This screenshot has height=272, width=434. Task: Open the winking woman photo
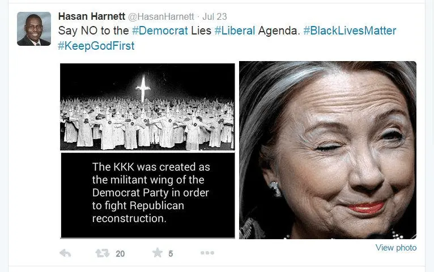click(x=327, y=150)
